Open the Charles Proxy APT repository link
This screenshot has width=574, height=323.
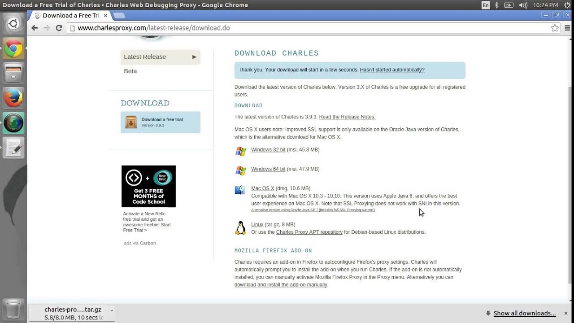pyautogui.click(x=309, y=232)
